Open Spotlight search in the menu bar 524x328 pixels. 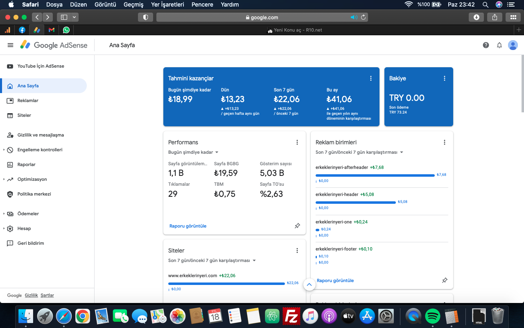coord(486,5)
